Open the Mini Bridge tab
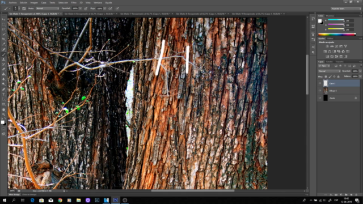Viewport: 363px width, 204px height. point(14,195)
